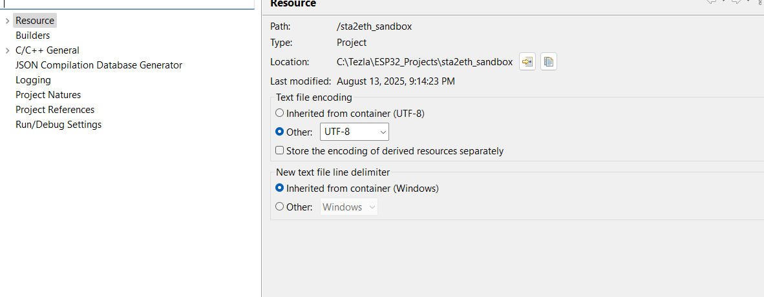Expand the Resource tree node arrow
Viewport: 764px width, 297px height.
[7, 21]
